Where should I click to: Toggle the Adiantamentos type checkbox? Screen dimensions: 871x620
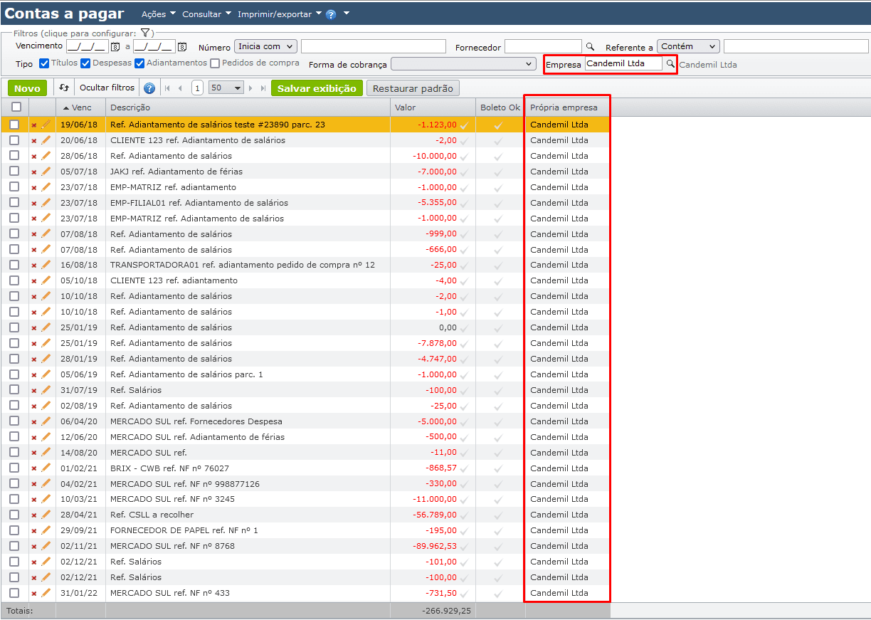(x=140, y=63)
